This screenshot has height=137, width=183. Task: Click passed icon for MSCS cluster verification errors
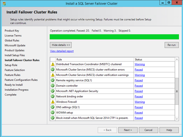(x=52, y=70)
